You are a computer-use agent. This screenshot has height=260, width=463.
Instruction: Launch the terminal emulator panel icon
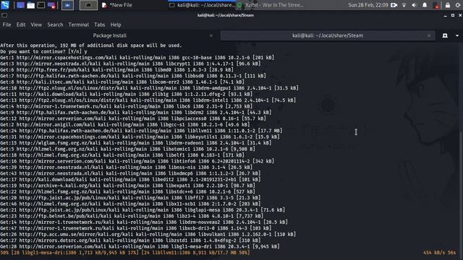[x=41, y=5]
